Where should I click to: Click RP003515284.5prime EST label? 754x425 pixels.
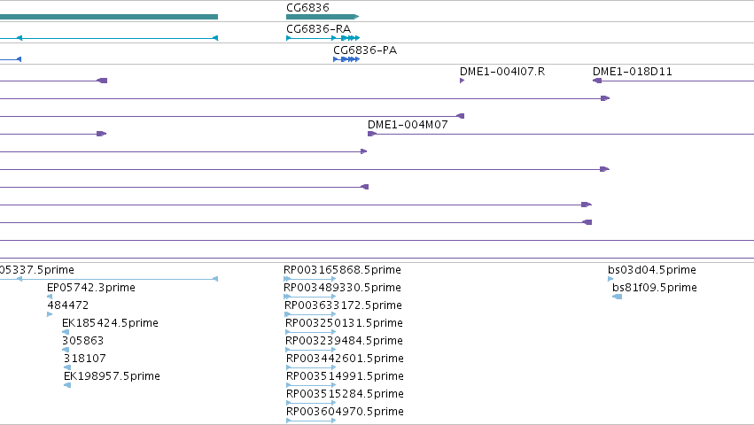point(345,394)
